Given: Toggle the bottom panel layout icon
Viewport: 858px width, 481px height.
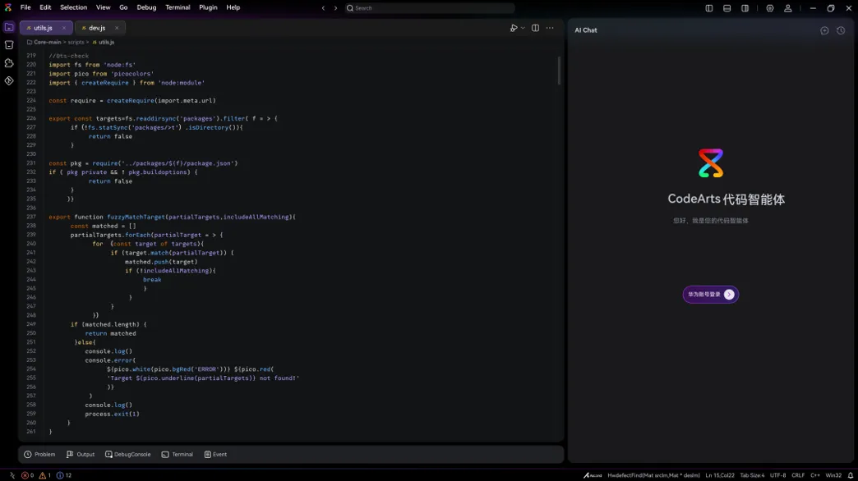Looking at the screenshot, I should [x=727, y=8].
